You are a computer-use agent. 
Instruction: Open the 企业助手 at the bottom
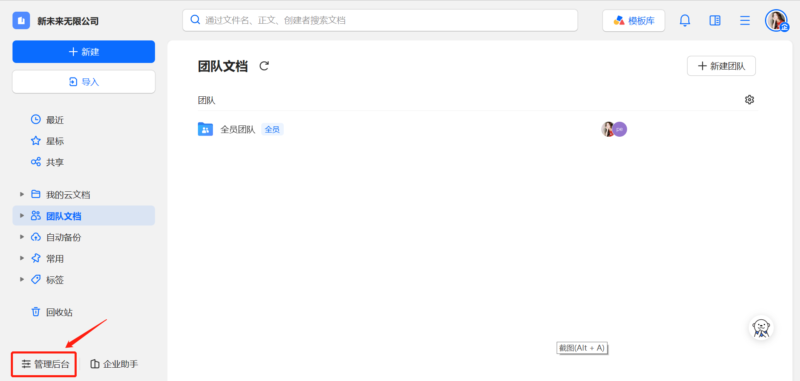(x=120, y=363)
